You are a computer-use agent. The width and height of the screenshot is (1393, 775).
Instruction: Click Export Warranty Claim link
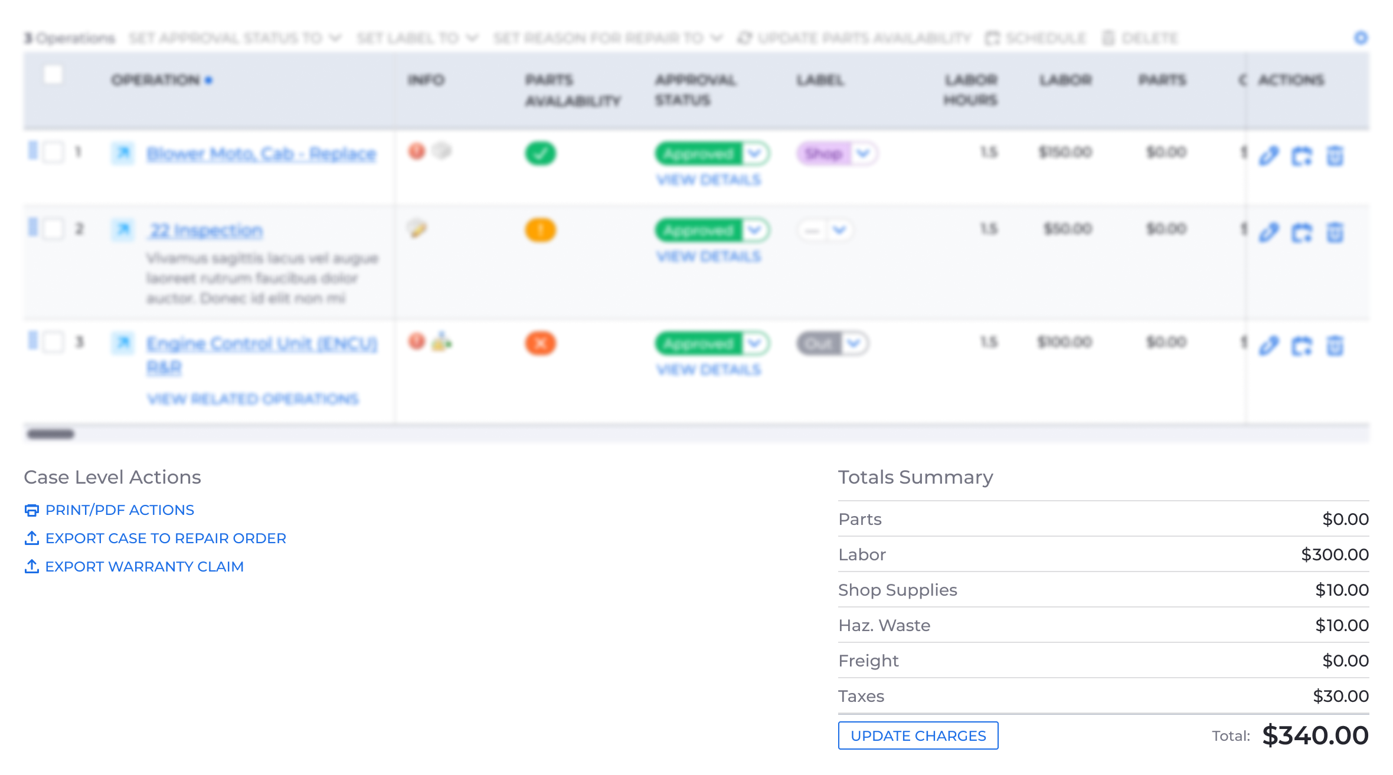pyautogui.click(x=134, y=567)
